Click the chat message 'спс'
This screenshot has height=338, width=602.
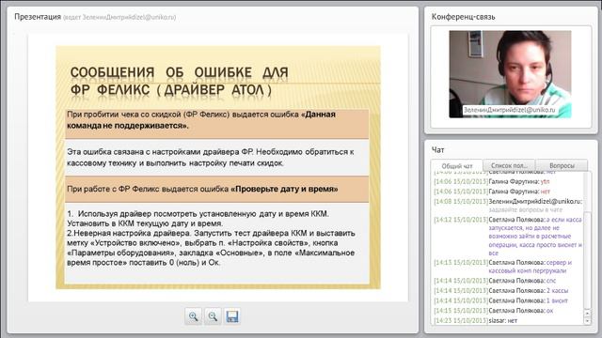495,281
